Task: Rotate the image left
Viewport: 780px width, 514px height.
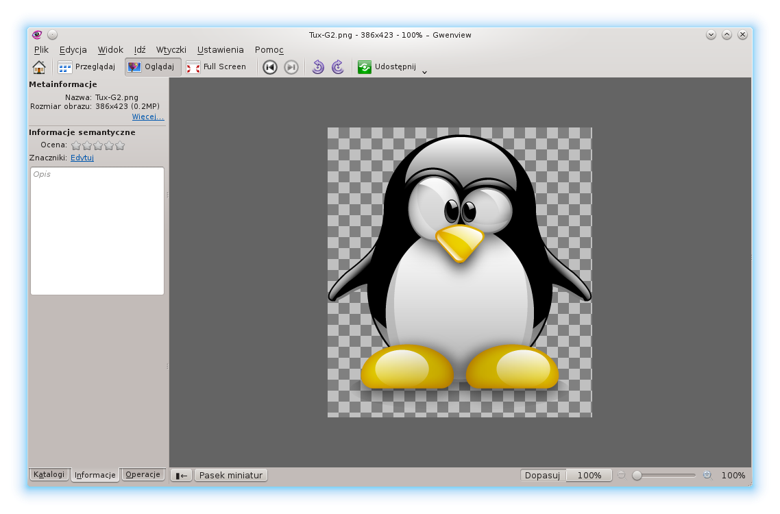Action: coord(317,67)
